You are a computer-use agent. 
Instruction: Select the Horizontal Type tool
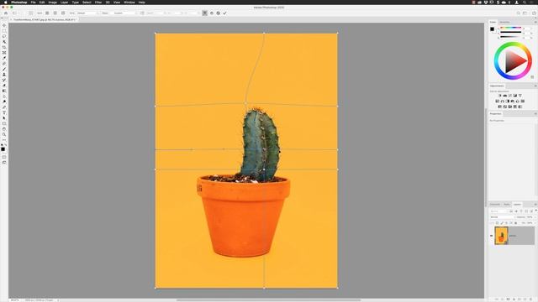(x=4, y=112)
